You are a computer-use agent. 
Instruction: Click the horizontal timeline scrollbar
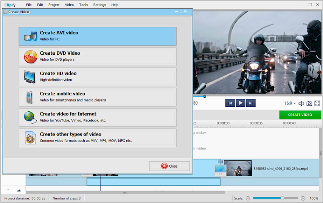125,192
